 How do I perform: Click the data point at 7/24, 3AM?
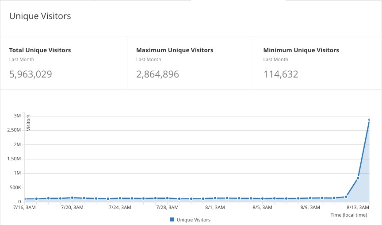pos(120,198)
